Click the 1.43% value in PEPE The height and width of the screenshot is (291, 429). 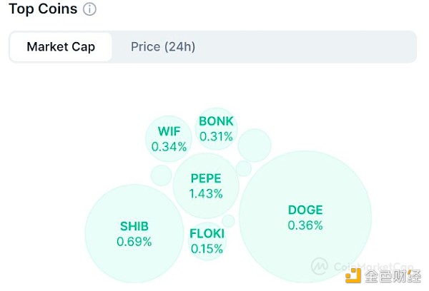point(206,193)
